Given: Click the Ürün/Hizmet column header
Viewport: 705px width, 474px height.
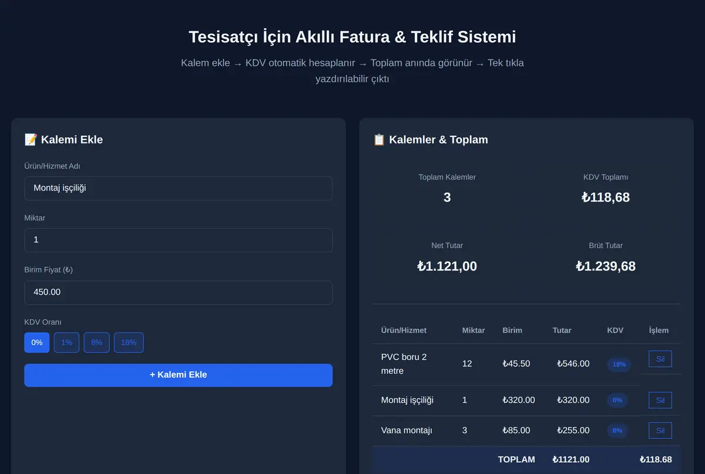Looking at the screenshot, I should tap(404, 331).
